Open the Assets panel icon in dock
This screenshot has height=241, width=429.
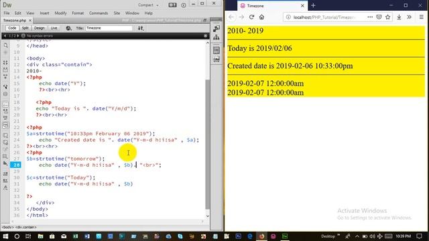pos(216,59)
